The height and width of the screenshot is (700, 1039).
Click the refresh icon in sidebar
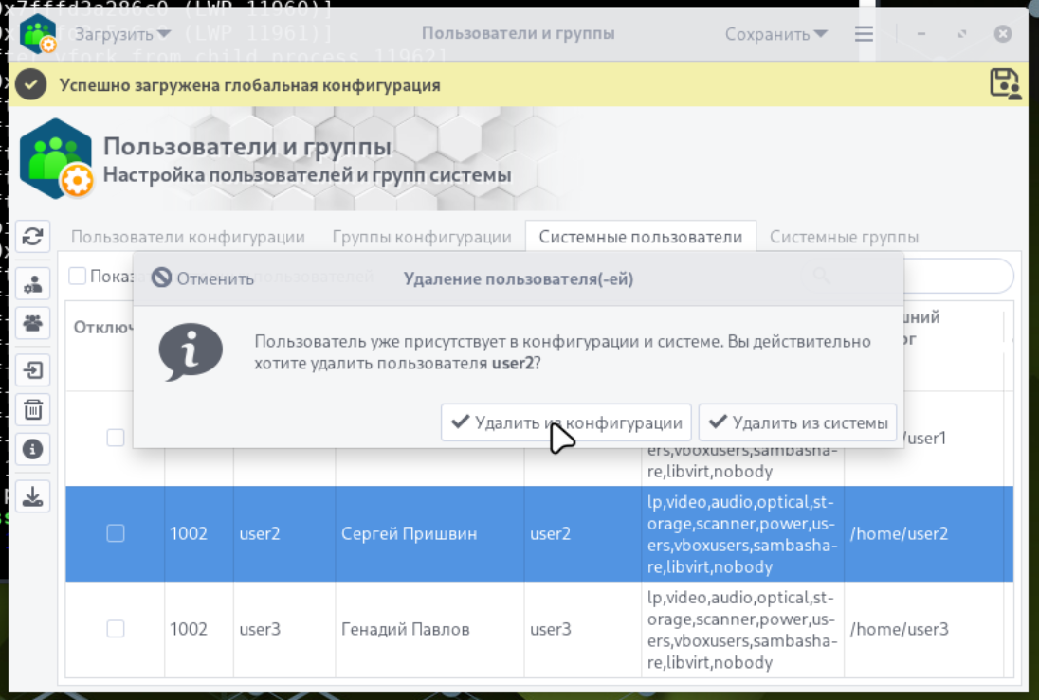coord(32,237)
